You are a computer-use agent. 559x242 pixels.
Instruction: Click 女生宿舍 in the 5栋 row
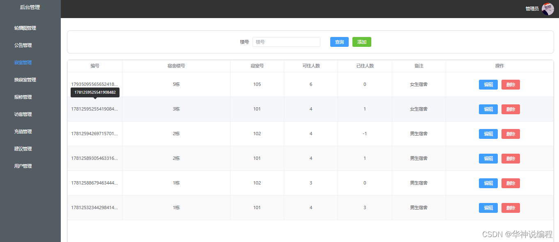click(419, 84)
